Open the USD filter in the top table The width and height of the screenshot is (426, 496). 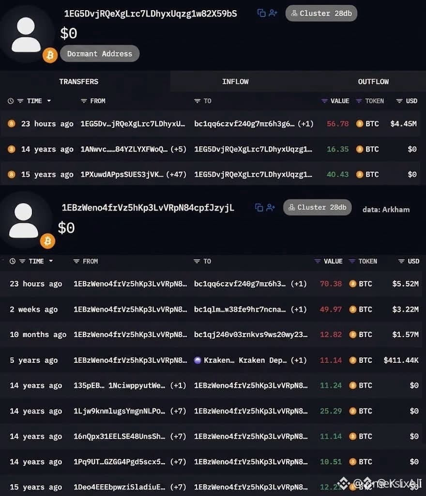coord(399,101)
